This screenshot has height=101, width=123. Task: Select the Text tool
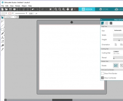2,38
